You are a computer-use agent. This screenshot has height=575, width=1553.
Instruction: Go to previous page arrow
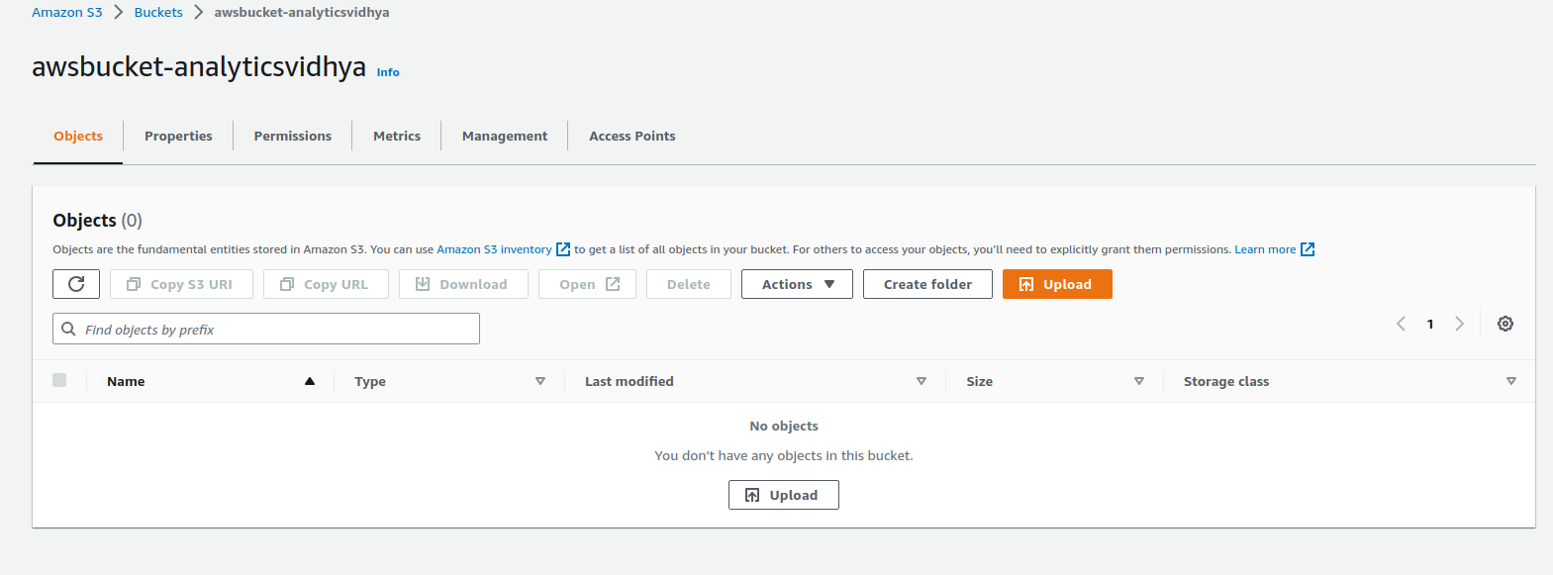[x=1401, y=324]
